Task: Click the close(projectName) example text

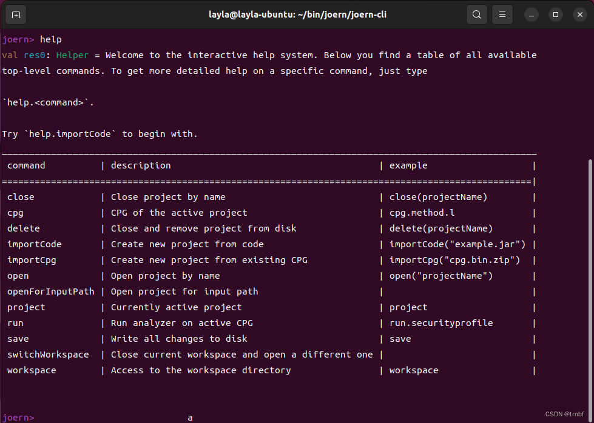Action: [x=438, y=197]
